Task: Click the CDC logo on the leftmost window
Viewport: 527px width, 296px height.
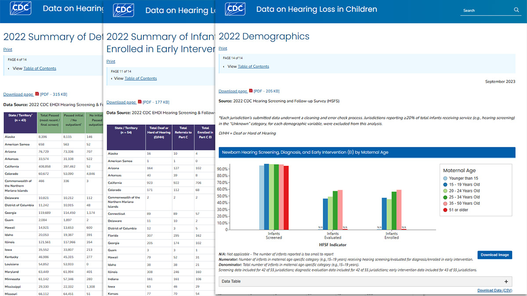Action: click(21, 9)
